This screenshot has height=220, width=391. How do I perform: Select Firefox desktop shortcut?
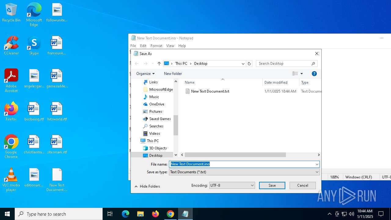pyautogui.click(x=11, y=112)
